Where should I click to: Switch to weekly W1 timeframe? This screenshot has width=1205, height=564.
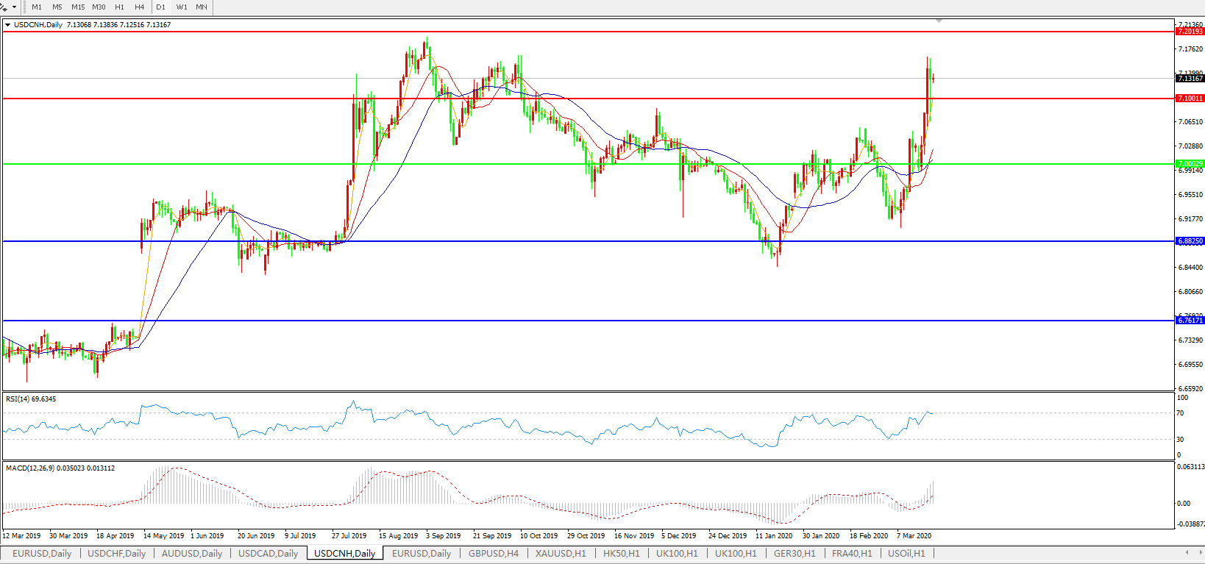pos(182,7)
